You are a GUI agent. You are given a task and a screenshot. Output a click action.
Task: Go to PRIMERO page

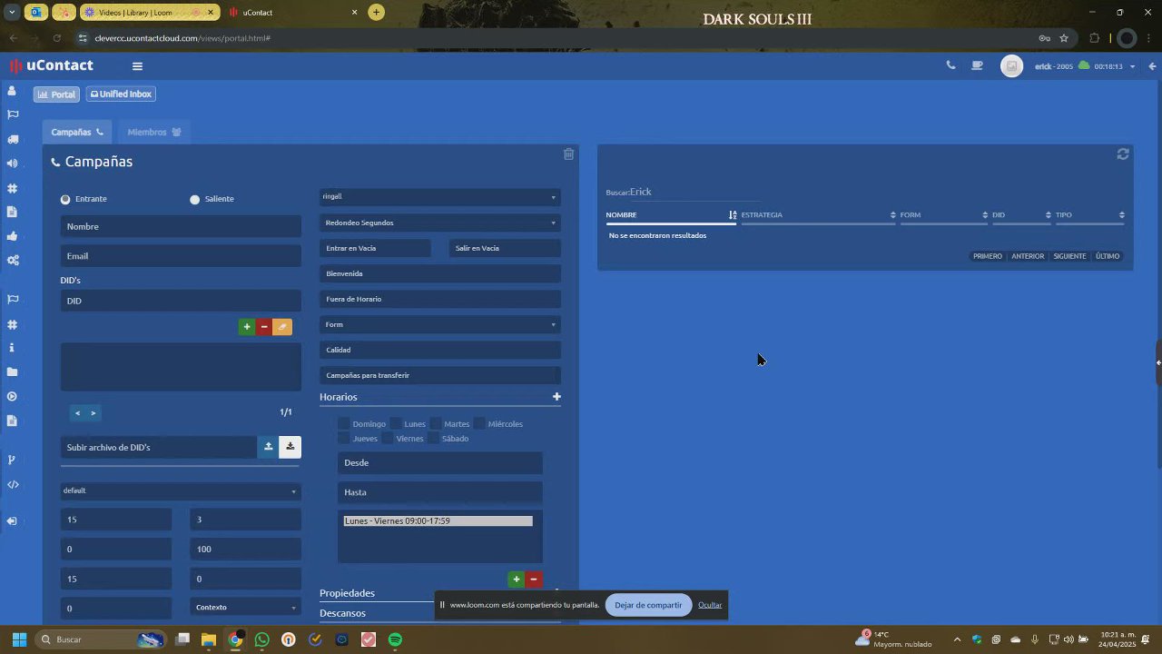pyautogui.click(x=988, y=256)
